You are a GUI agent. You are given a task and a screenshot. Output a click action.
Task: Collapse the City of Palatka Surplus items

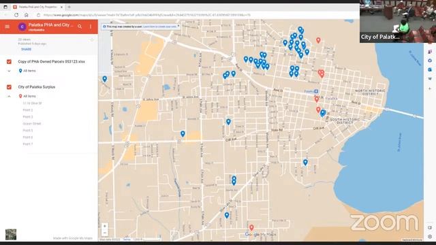coord(9,96)
